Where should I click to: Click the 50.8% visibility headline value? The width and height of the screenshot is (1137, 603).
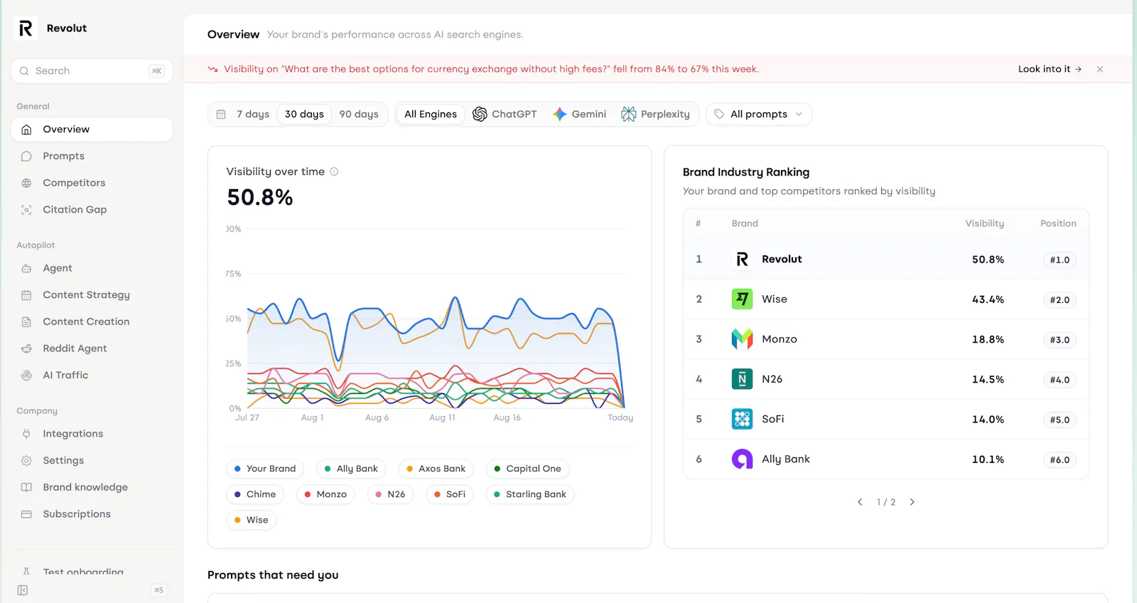[x=260, y=198]
